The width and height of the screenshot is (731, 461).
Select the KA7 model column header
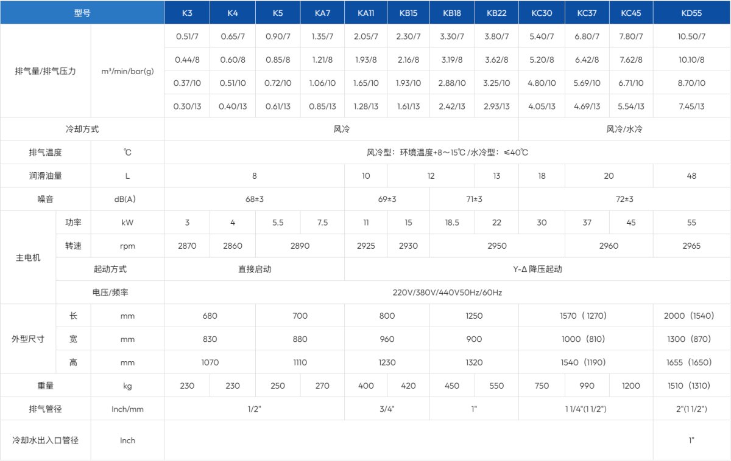click(322, 12)
